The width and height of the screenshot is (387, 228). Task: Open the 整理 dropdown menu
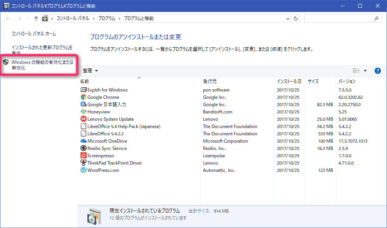click(90, 71)
